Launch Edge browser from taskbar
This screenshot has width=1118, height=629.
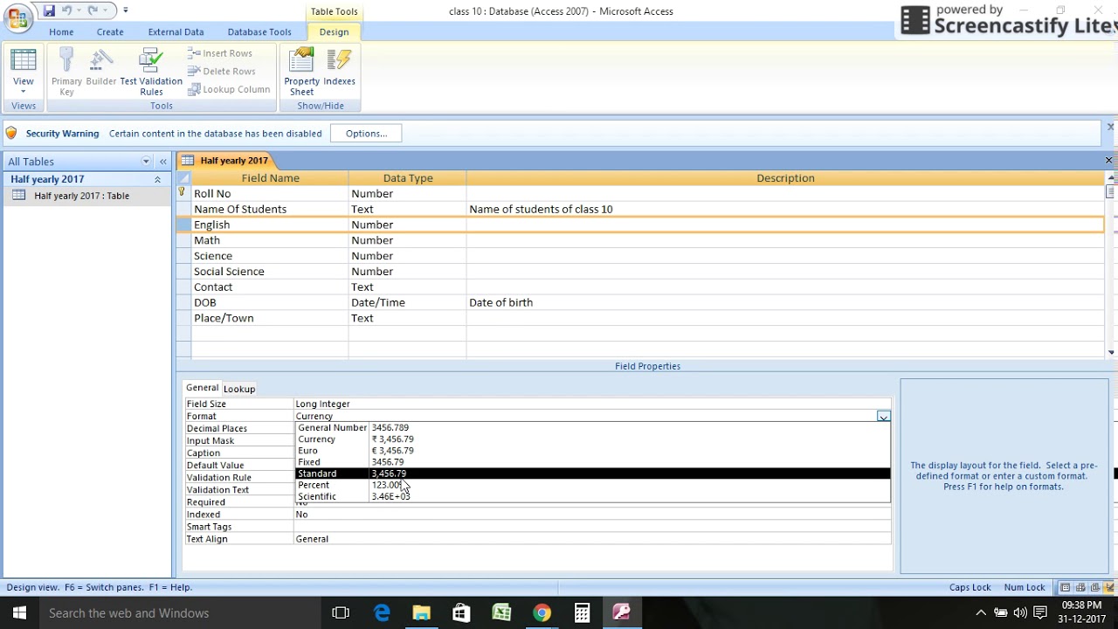point(382,613)
